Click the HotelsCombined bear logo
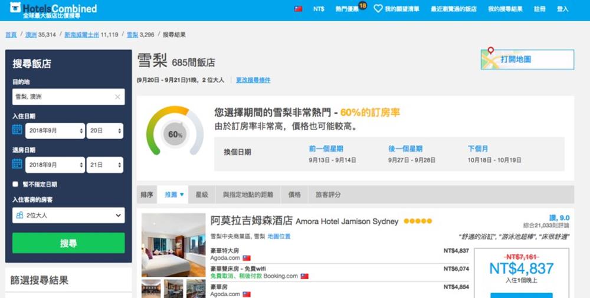Viewport: 590px width, 298px height. pyautogui.click(x=15, y=8)
